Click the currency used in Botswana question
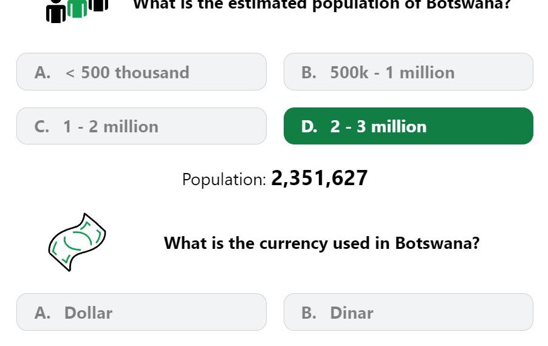The width and height of the screenshot is (548, 346). pyautogui.click(x=322, y=243)
